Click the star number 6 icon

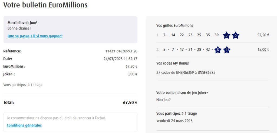[235, 35]
